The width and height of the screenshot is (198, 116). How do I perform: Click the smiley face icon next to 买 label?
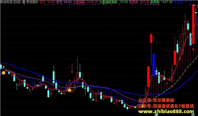[69, 90]
